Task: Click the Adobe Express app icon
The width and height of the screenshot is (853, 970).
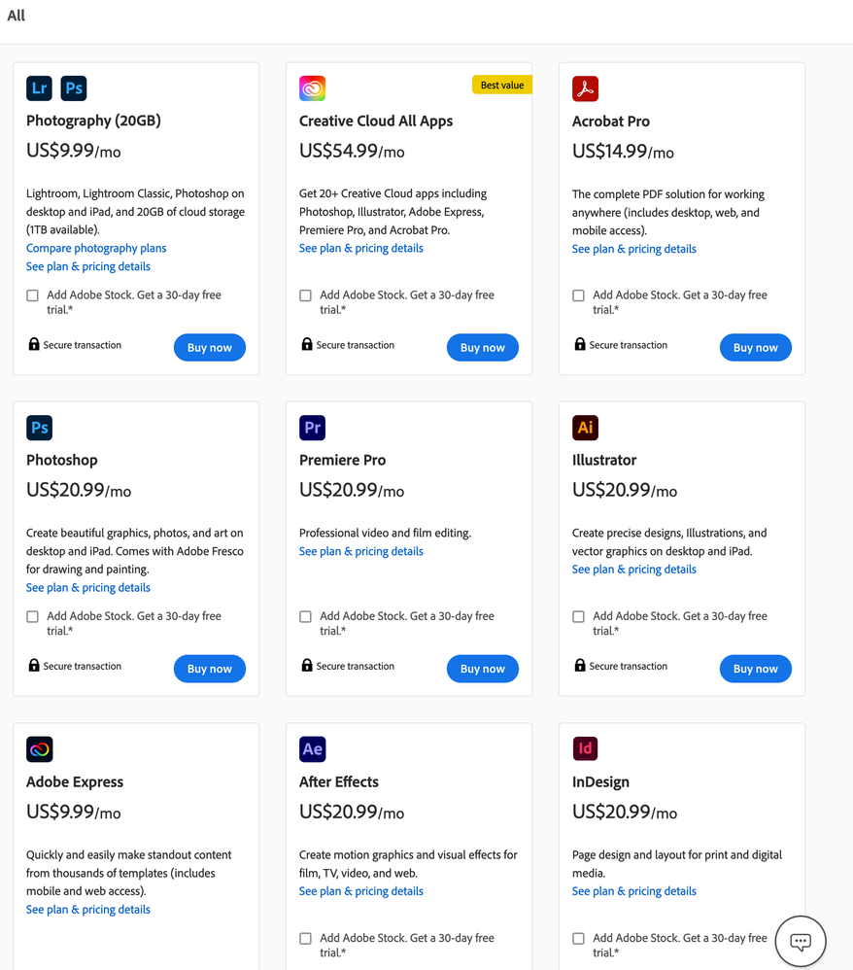Action: click(x=39, y=749)
